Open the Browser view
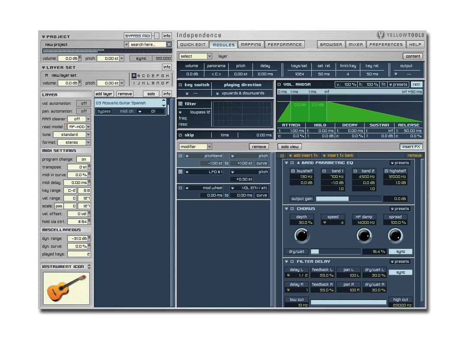Viewport: 456px width, 342px height. coord(330,44)
